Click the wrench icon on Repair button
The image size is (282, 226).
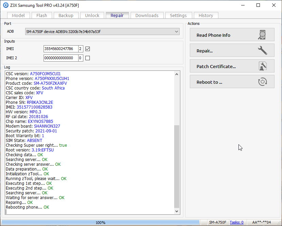coord(262,50)
